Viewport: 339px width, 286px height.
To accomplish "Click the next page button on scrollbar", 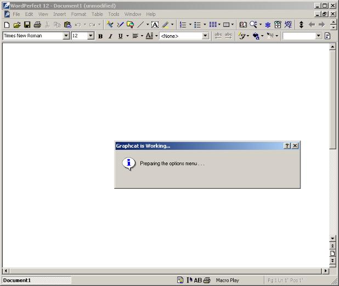I will point(332,260).
